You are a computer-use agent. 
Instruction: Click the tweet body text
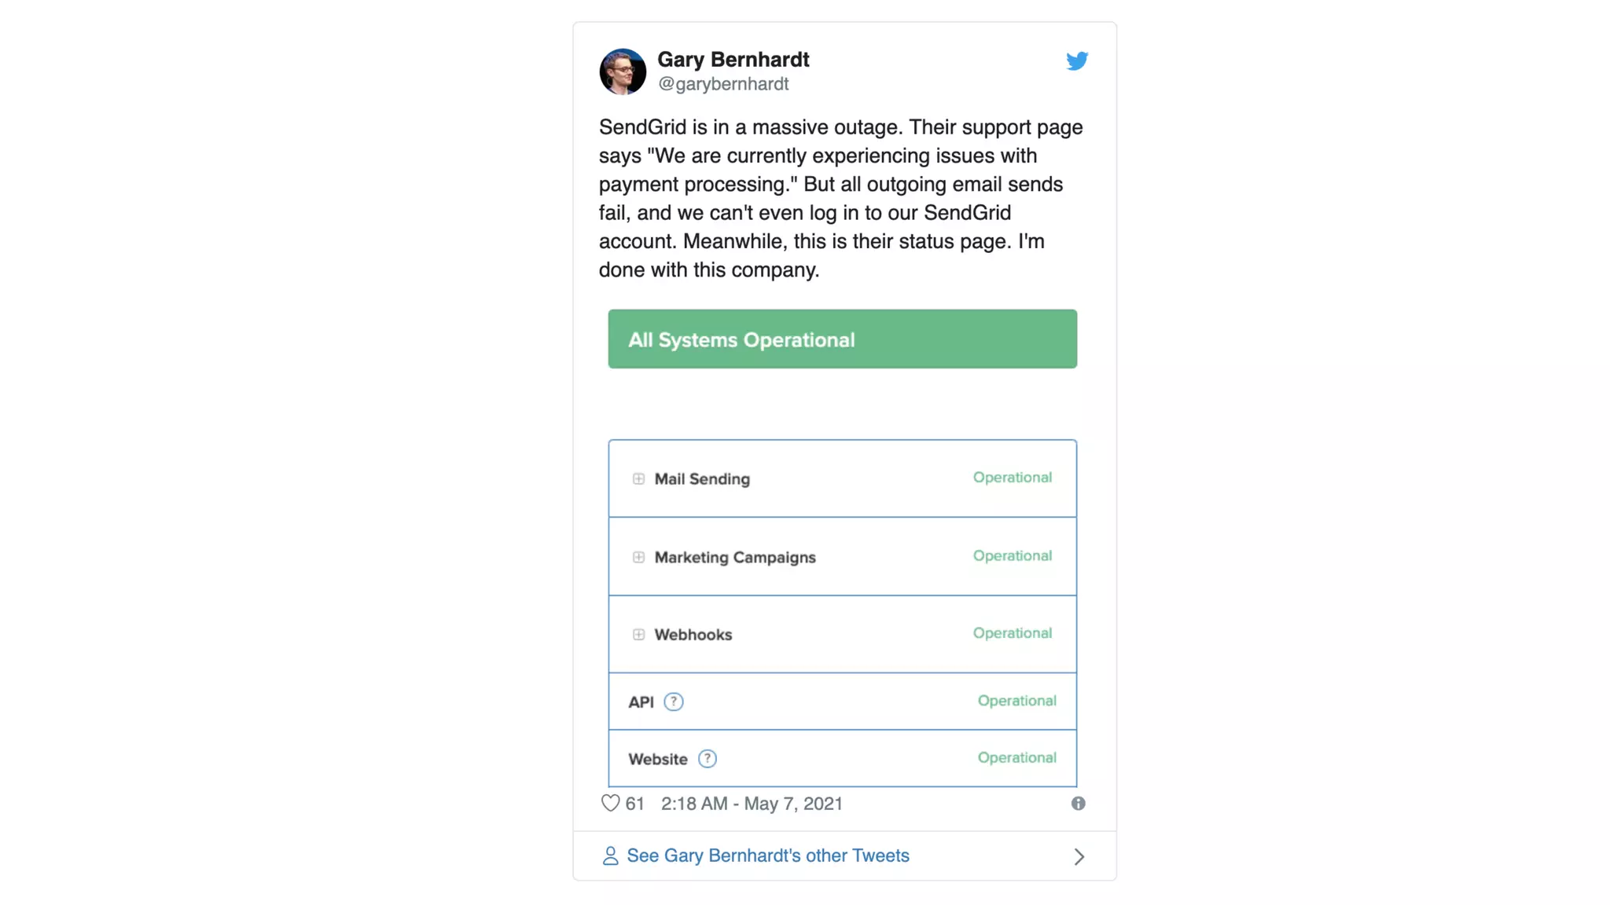pyautogui.click(x=841, y=198)
